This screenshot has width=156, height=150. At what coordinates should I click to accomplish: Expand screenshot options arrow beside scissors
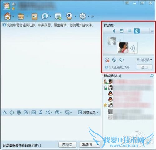51,112
